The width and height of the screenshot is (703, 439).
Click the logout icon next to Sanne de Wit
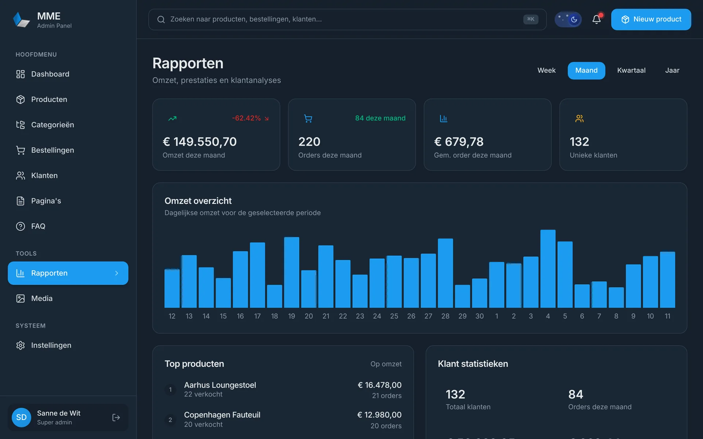coord(116,417)
